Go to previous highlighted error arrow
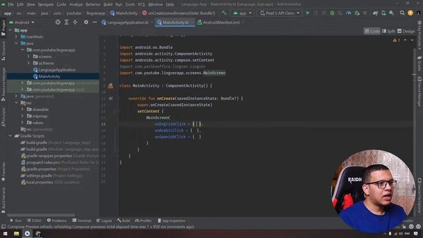The height and width of the screenshot is (238, 423). (405, 40)
